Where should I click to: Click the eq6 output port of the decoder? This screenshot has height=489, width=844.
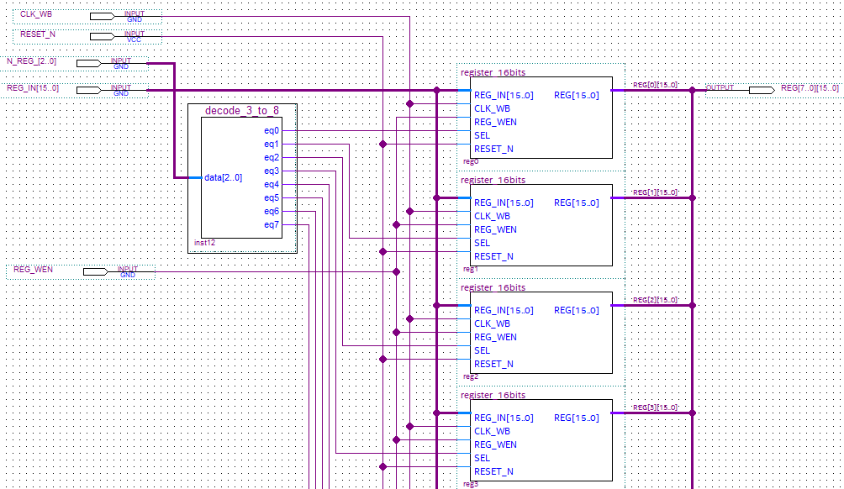(x=272, y=212)
